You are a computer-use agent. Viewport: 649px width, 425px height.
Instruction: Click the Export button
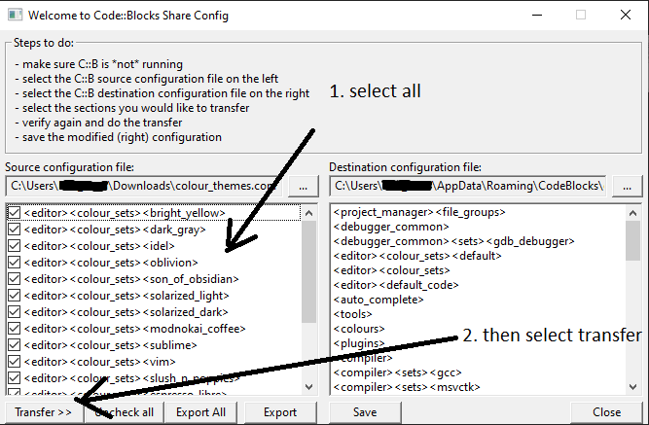280,412
